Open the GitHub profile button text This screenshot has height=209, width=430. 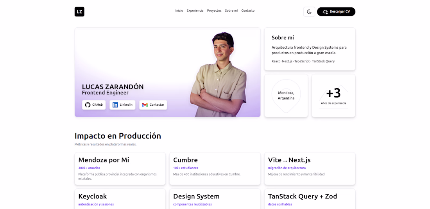(97, 105)
